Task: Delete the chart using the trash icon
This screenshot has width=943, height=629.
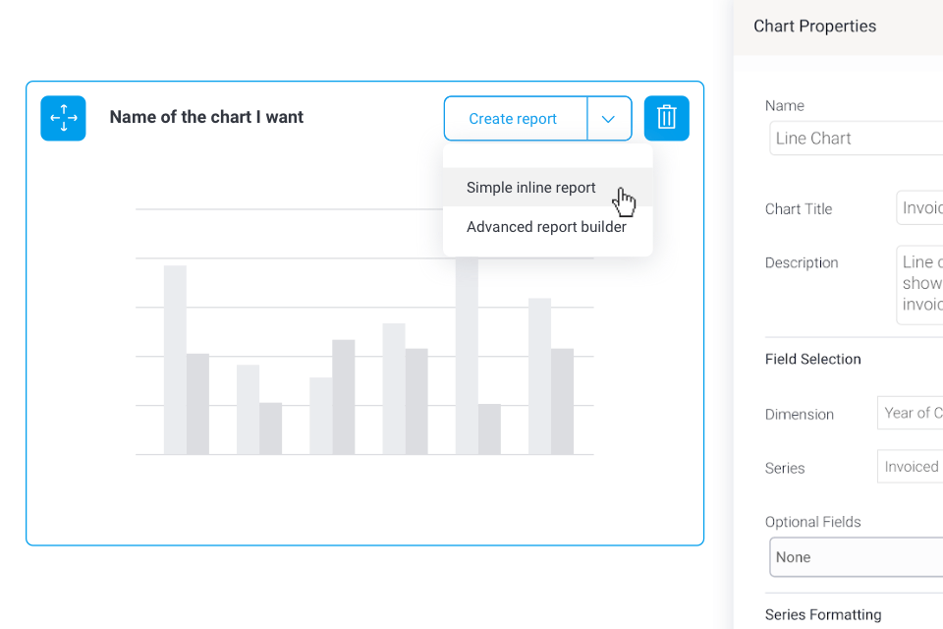Action: click(666, 118)
